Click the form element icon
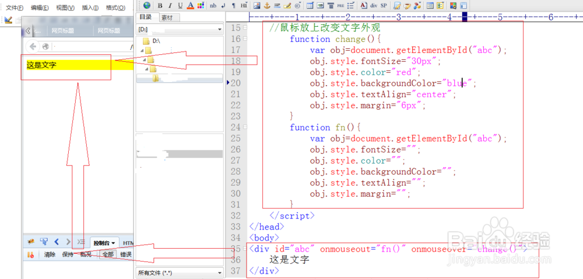 pyautogui.click(x=320, y=5)
